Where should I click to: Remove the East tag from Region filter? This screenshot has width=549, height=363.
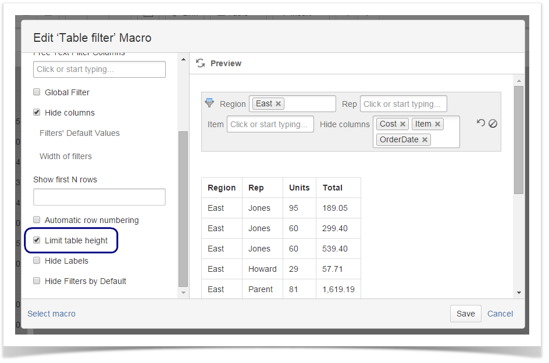pyautogui.click(x=279, y=104)
